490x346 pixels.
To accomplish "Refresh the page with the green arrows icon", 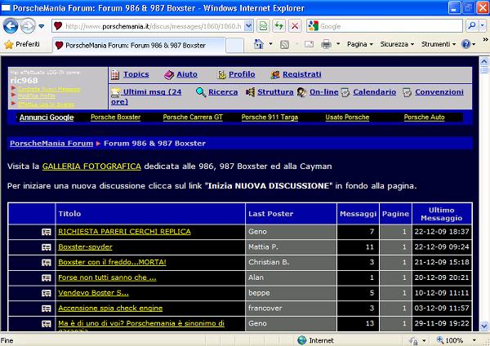I will (278, 26).
